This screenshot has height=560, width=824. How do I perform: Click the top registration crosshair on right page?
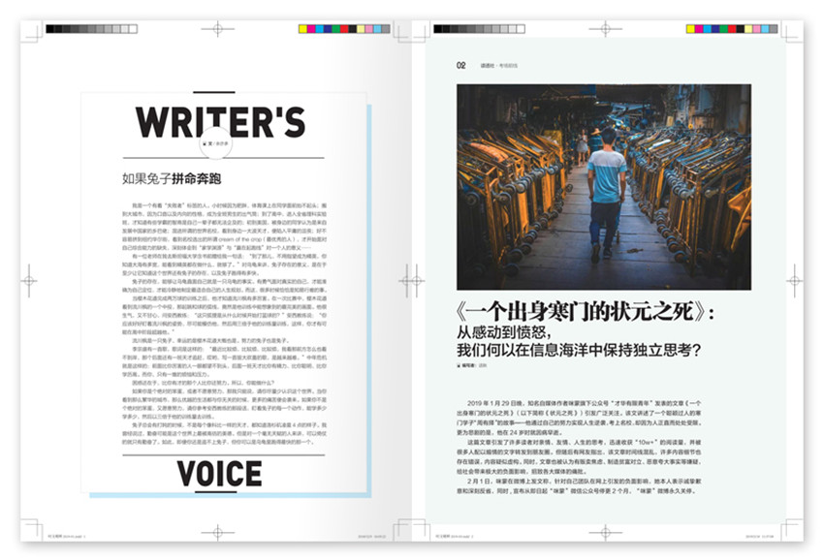click(606, 29)
